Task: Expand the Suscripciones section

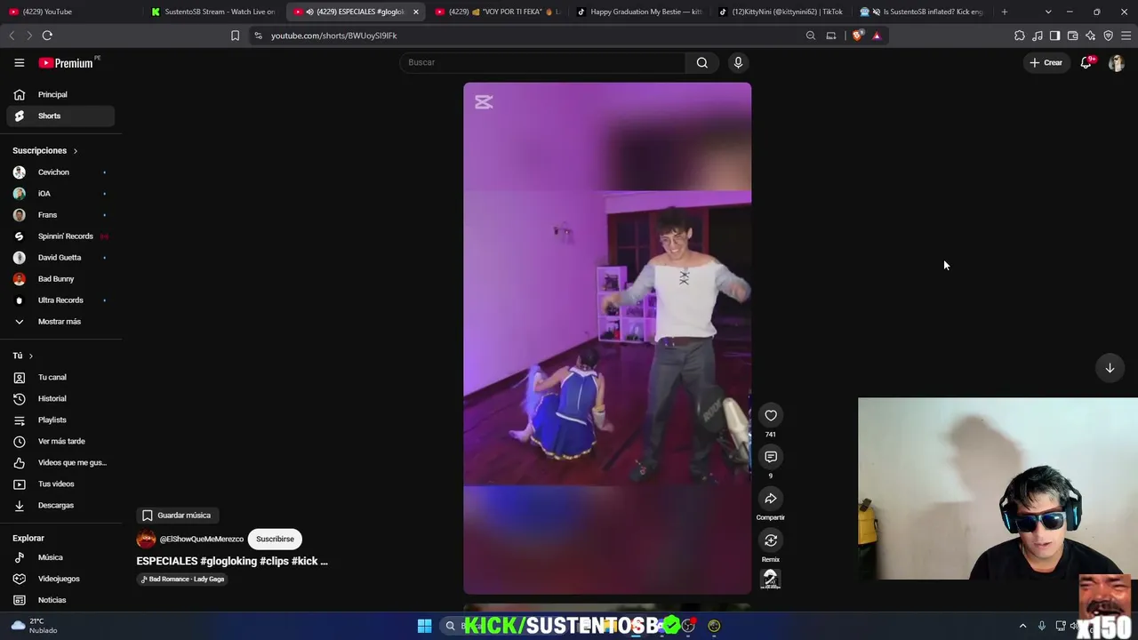Action: tap(45, 150)
